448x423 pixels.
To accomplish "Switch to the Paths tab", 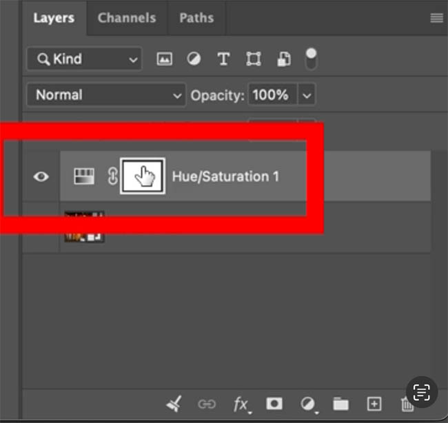I will (x=196, y=18).
